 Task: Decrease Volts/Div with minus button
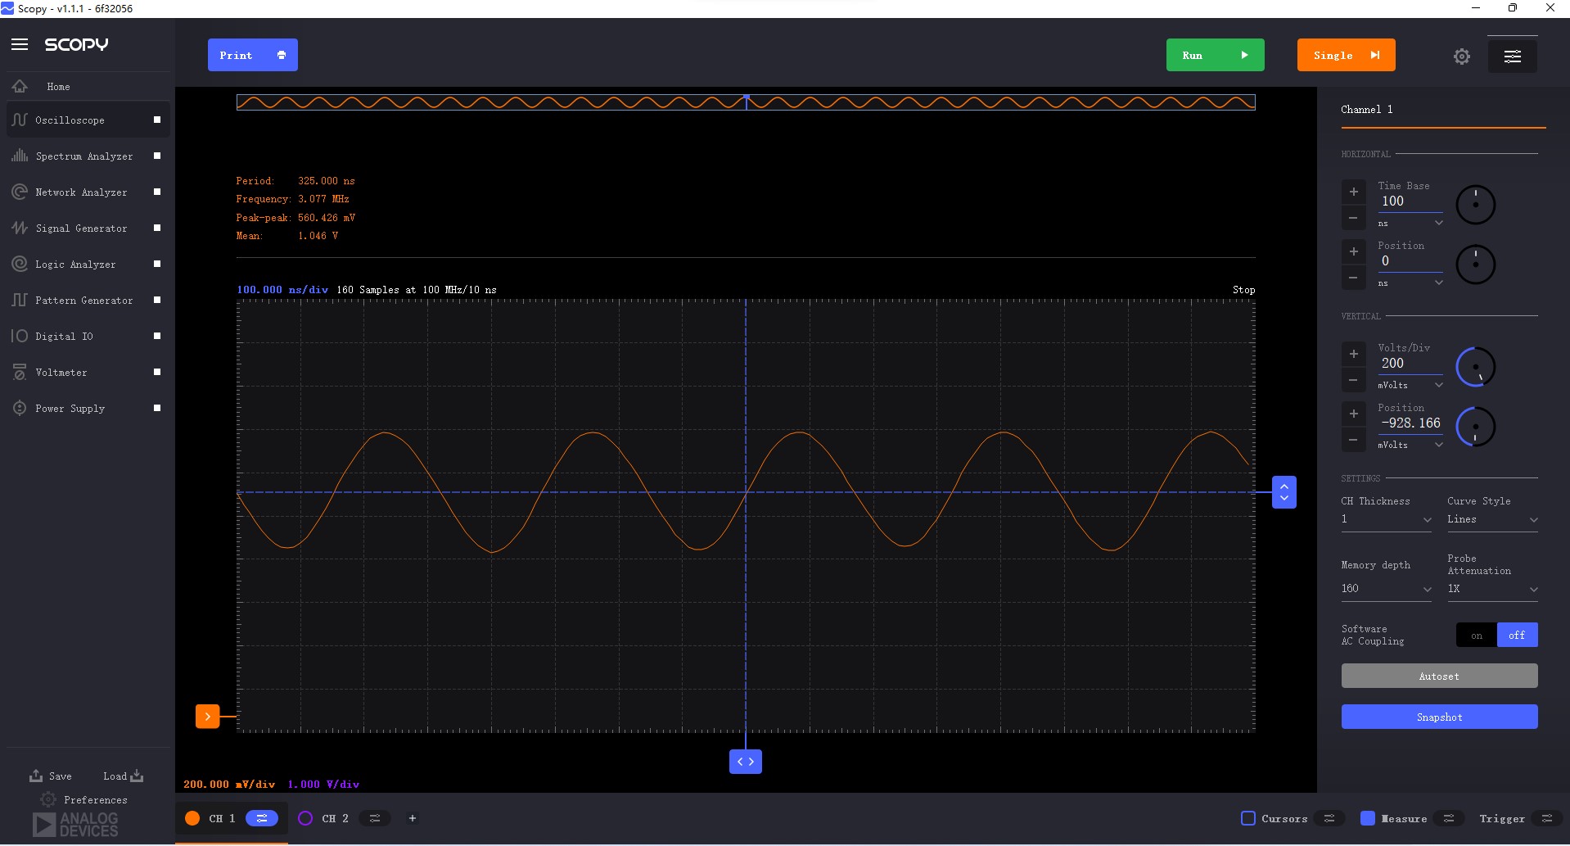point(1353,380)
